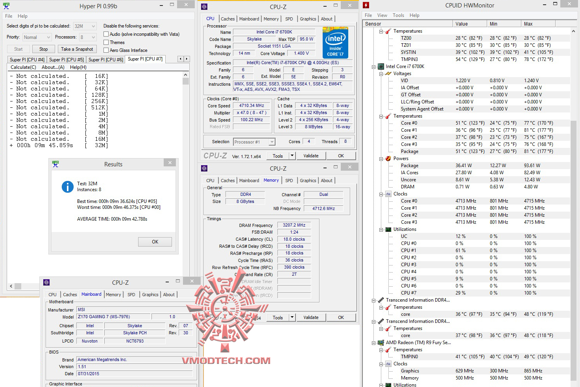Click the Hyper PI icon in the Results dialog title
This screenshot has width=580, height=387.
pyautogui.click(x=55, y=164)
